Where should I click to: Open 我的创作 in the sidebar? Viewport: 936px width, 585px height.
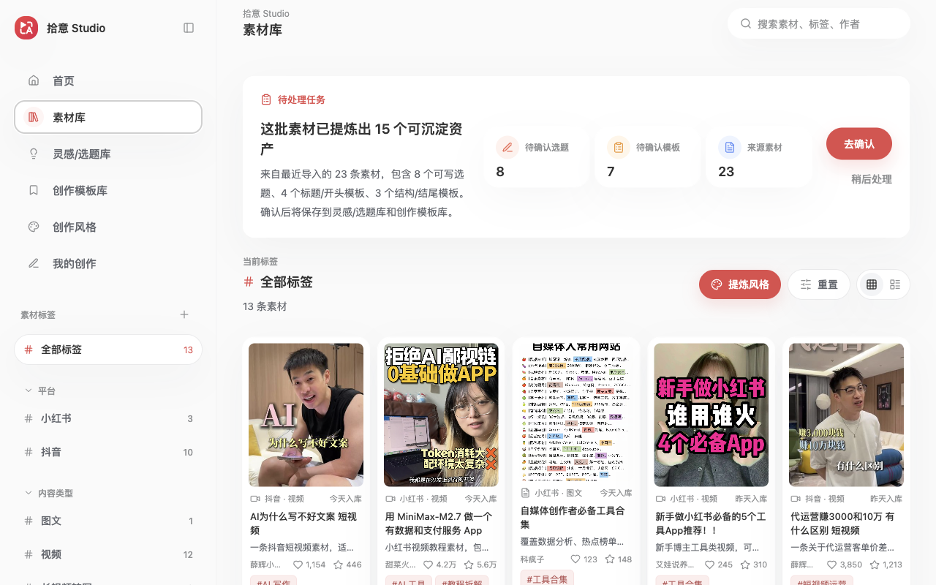[108, 263]
